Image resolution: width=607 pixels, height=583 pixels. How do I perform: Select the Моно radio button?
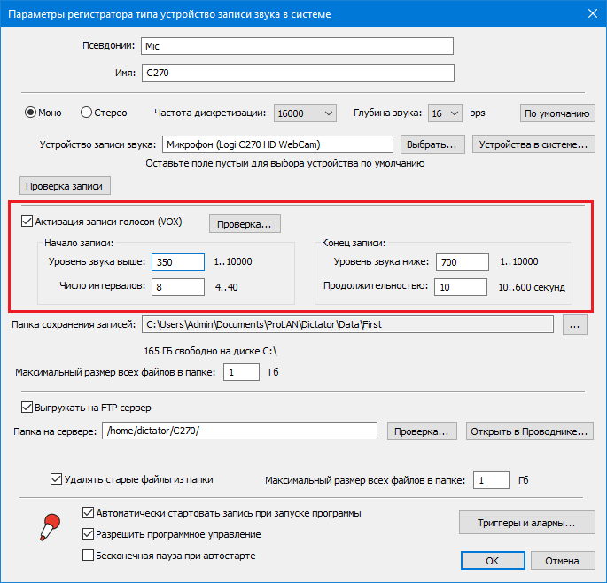(x=30, y=113)
